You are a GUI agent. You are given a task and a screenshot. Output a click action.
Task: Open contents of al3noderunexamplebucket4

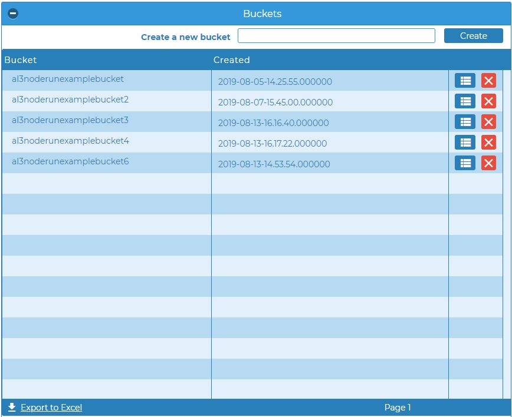click(x=465, y=142)
